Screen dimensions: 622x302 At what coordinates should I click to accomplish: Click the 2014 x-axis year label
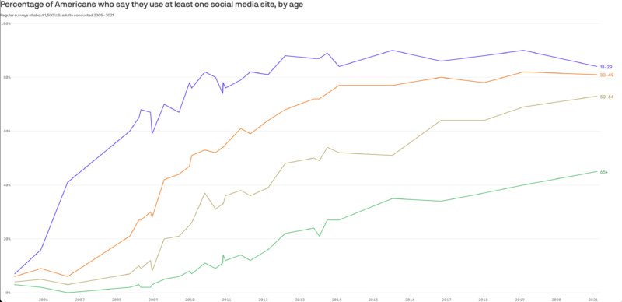(x=337, y=299)
